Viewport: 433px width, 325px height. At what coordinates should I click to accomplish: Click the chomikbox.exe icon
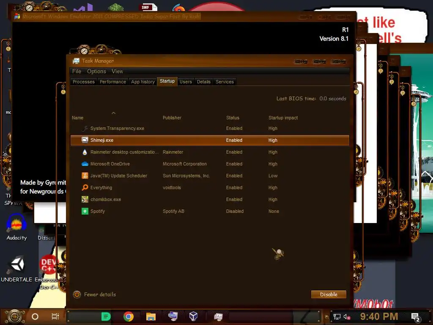85,199
